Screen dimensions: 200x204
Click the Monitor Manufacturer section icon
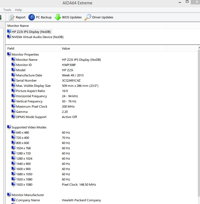[x=9, y=195]
